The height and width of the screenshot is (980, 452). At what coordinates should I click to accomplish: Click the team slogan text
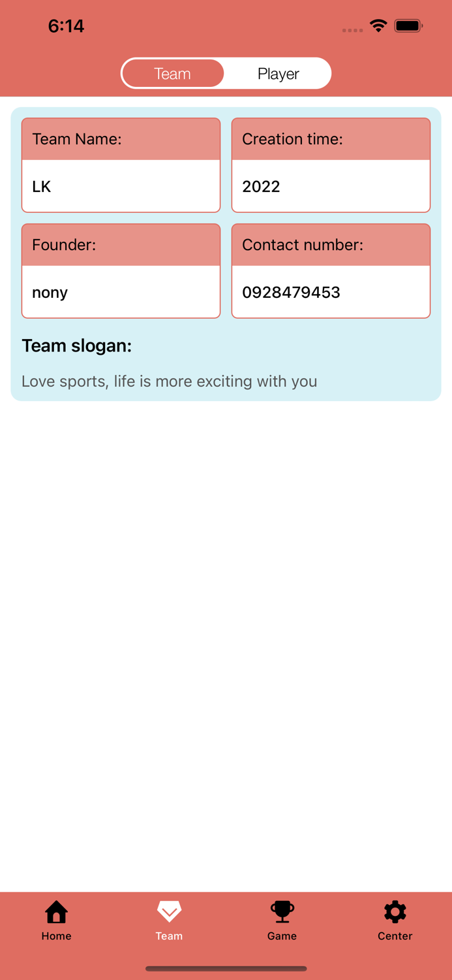point(169,381)
